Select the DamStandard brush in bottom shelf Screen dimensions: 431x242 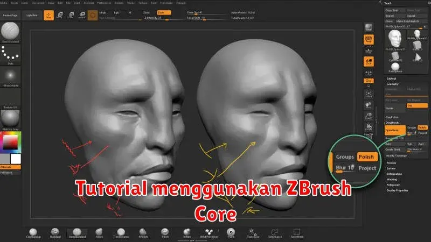click(77, 233)
